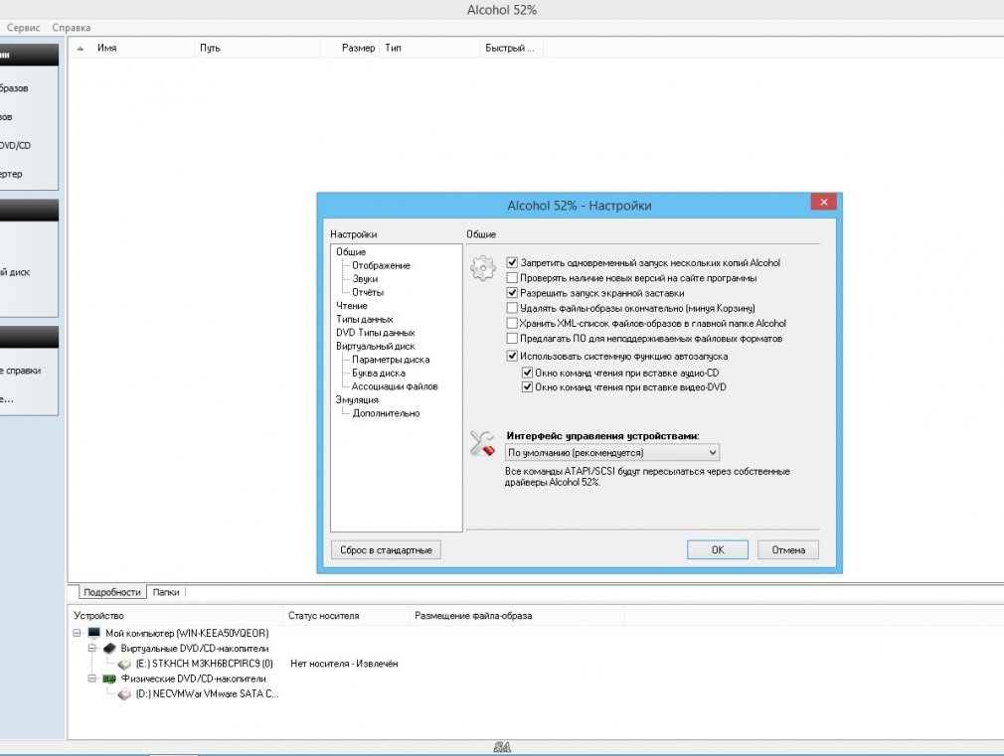Close the Alcohol 52% settings dialog
Screen dimensions: 1004x756
[823, 203]
